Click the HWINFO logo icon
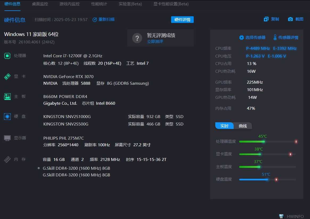The height and width of the screenshot is (219, 310). point(281,216)
